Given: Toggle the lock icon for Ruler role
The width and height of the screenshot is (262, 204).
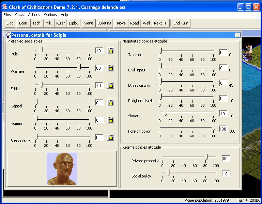Looking at the screenshot, I should pyautogui.click(x=111, y=51).
